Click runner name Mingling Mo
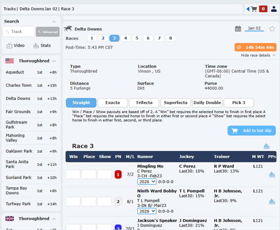This screenshot has width=280, height=230. [x=150, y=166]
